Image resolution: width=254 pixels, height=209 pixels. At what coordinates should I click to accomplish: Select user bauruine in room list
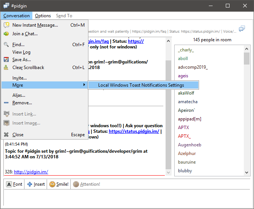(x=187, y=162)
